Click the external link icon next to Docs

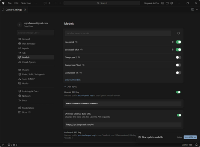[x=30, y=112]
